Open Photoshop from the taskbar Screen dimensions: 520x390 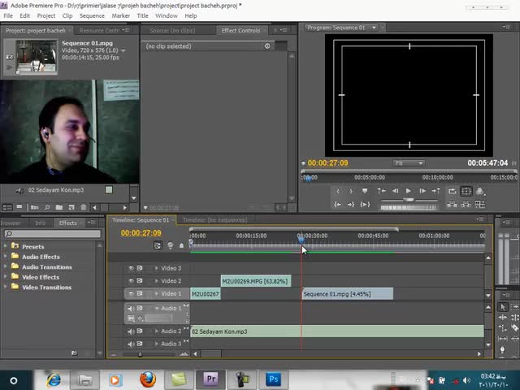coord(273,379)
